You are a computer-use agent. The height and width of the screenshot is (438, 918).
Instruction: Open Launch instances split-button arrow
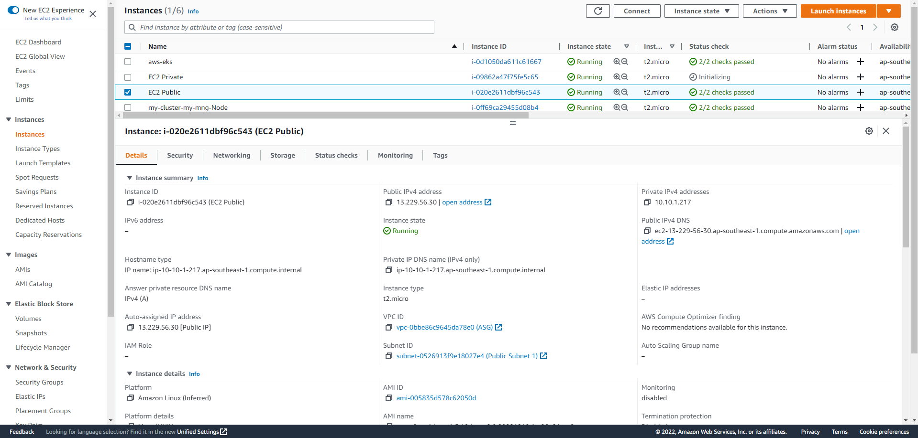tap(888, 11)
